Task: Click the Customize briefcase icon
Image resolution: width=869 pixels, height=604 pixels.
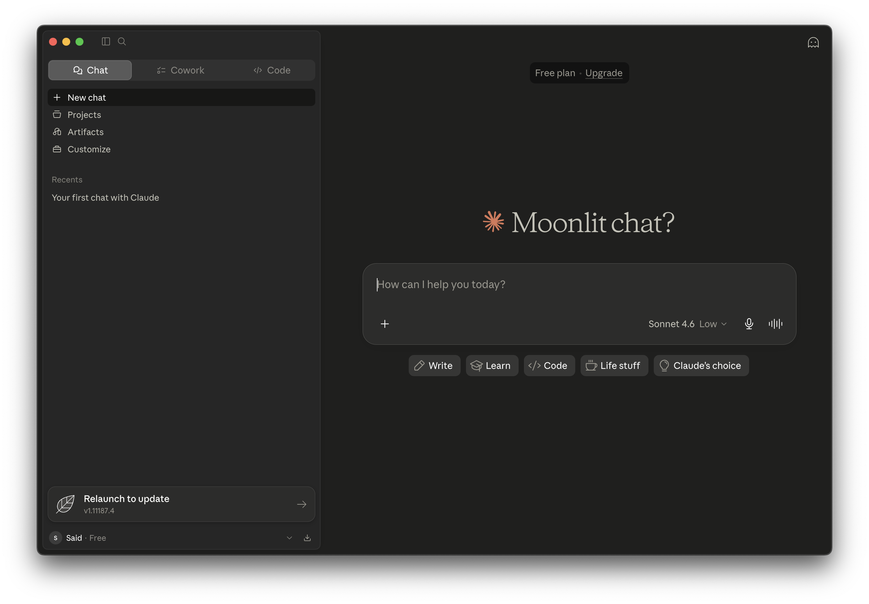Action: (57, 149)
